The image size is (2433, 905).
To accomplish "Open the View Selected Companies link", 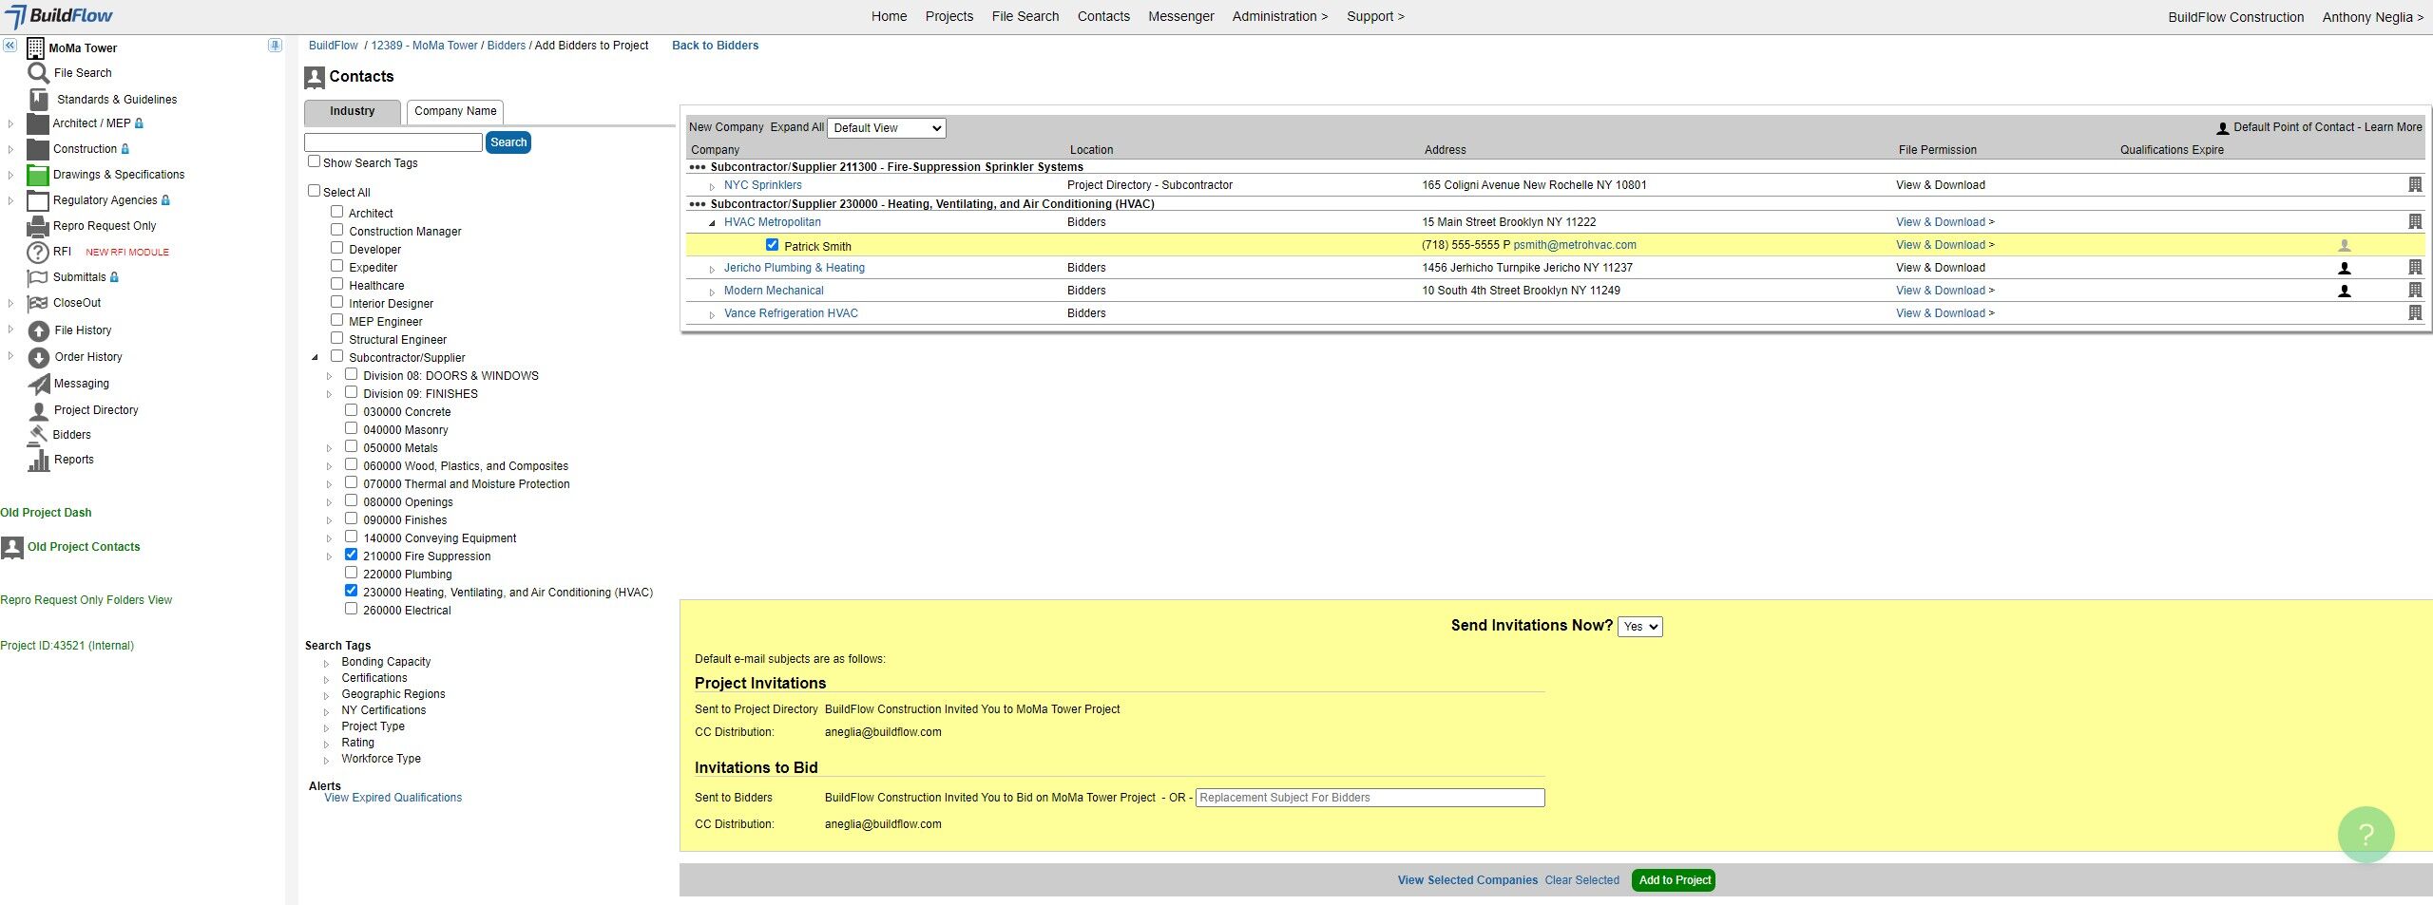I will pyautogui.click(x=1467, y=880).
